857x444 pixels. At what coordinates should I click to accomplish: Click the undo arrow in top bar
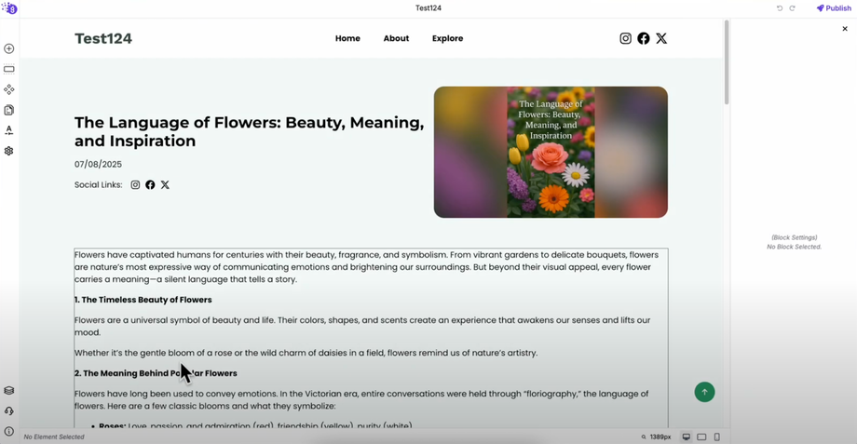point(780,8)
